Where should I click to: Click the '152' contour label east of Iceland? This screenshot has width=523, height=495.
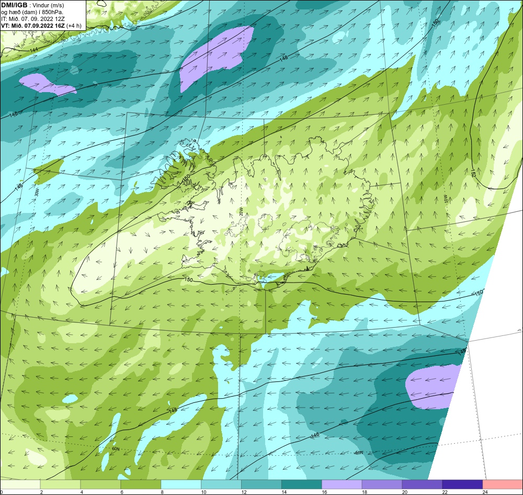[x=473, y=173]
